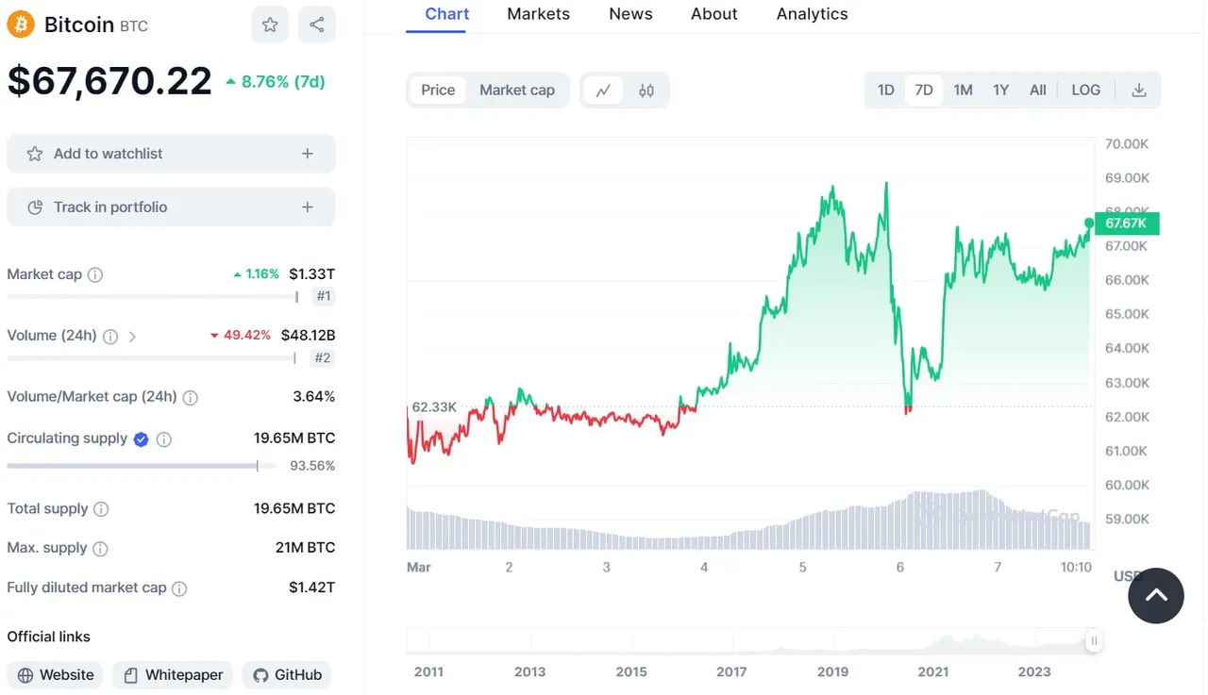
Task: Select 7D time range
Action: point(924,91)
